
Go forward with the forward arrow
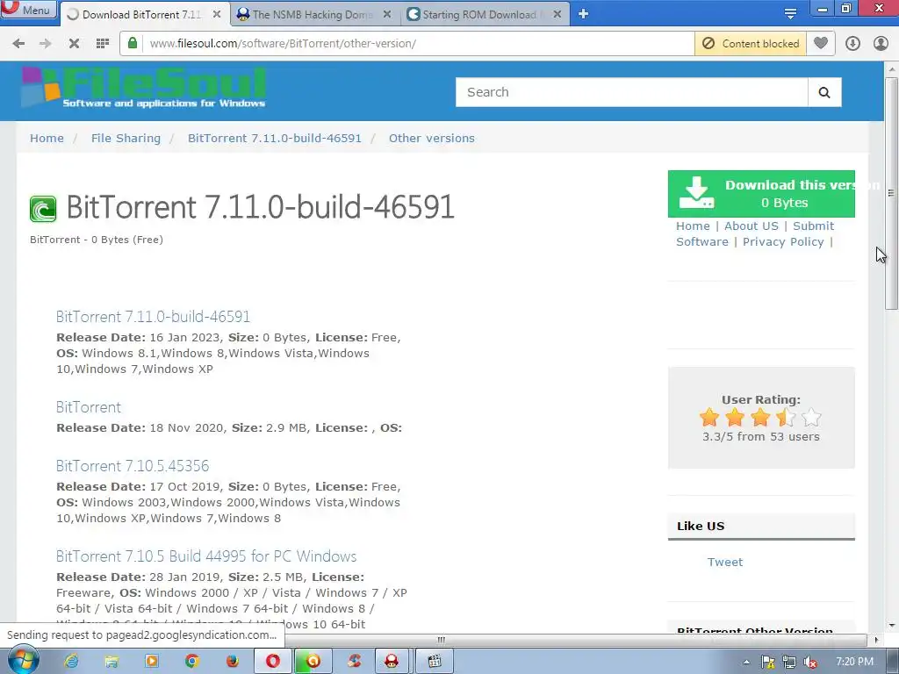pyautogui.click(x=46, y=44)
